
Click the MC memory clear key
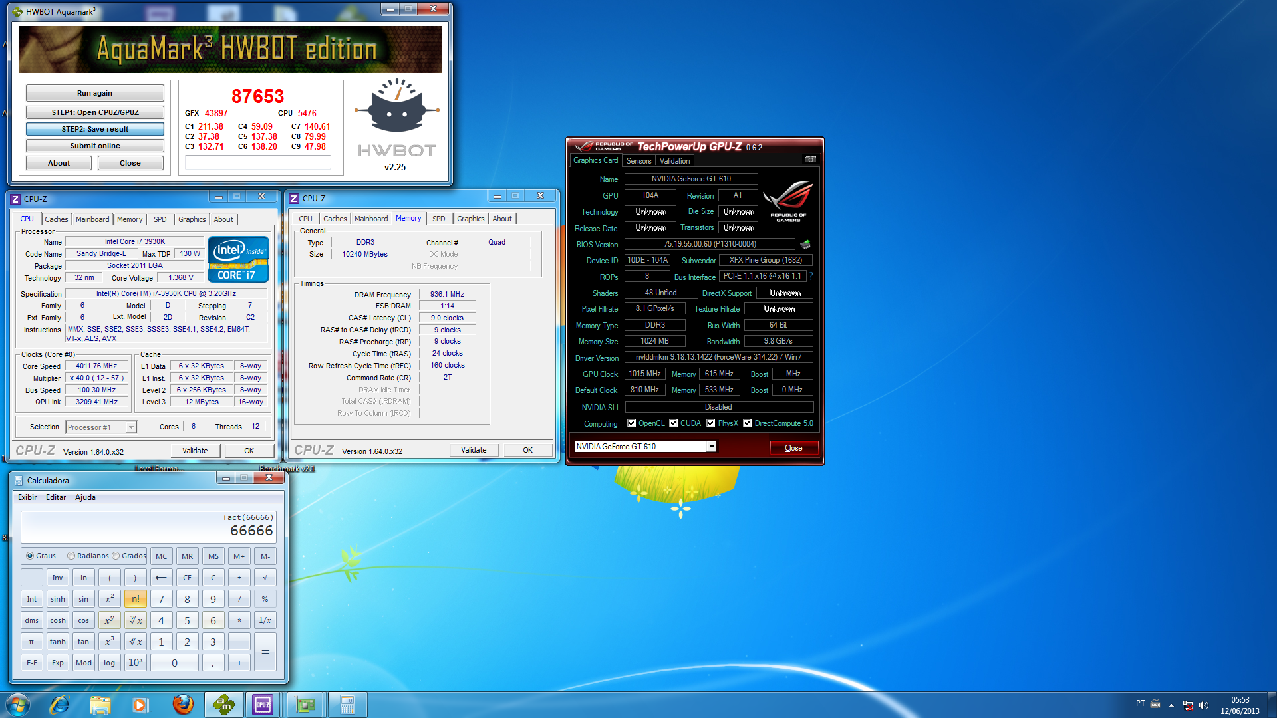pyautogui.click(x=162, y=556)
